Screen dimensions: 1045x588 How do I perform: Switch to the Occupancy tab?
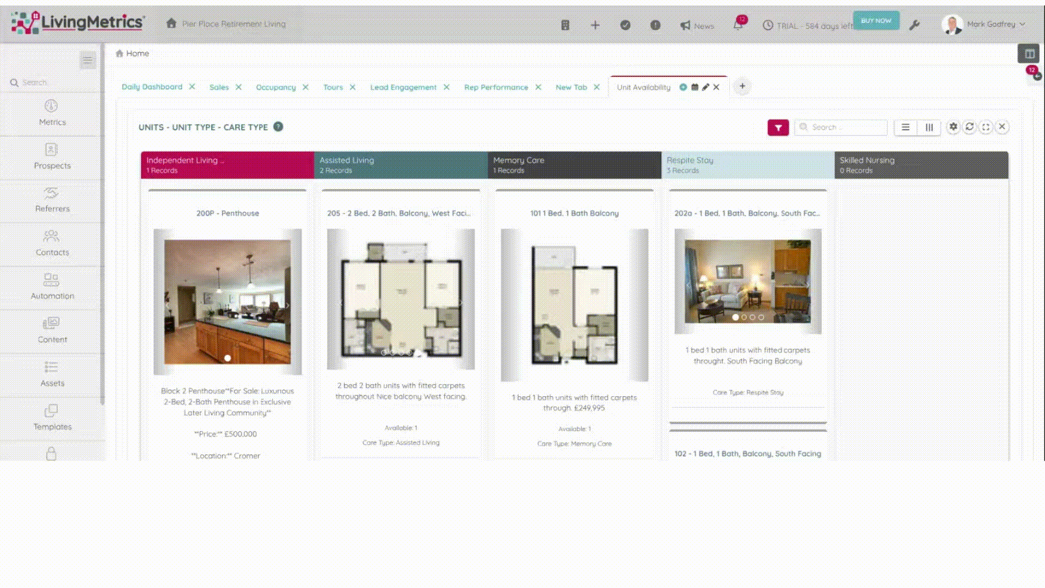pos(275,87)
